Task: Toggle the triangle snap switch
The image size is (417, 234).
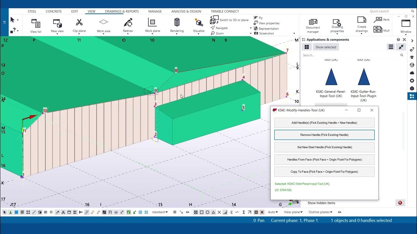Action: click(x=213, y=212)
